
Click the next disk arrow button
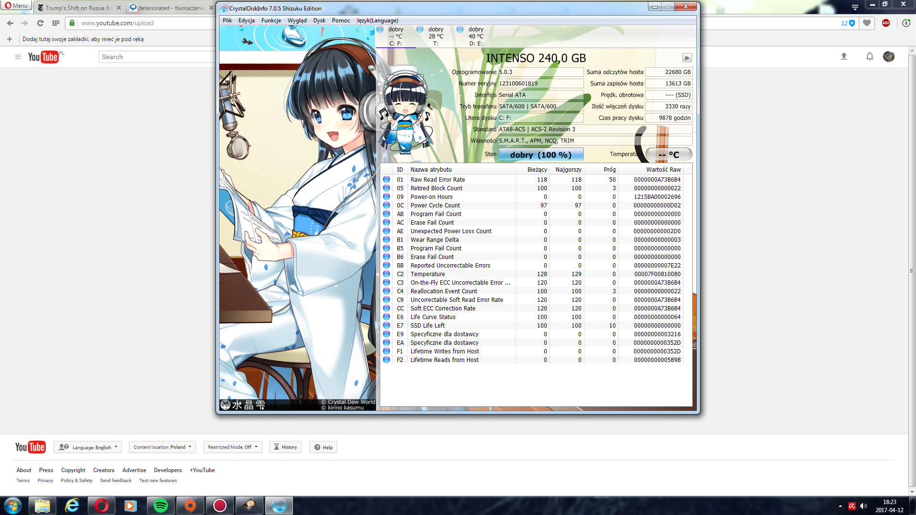point(687,58)
